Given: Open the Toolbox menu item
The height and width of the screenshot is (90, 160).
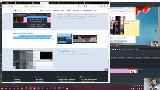Looking at the screenshot, I should click(x=69, y=10).
